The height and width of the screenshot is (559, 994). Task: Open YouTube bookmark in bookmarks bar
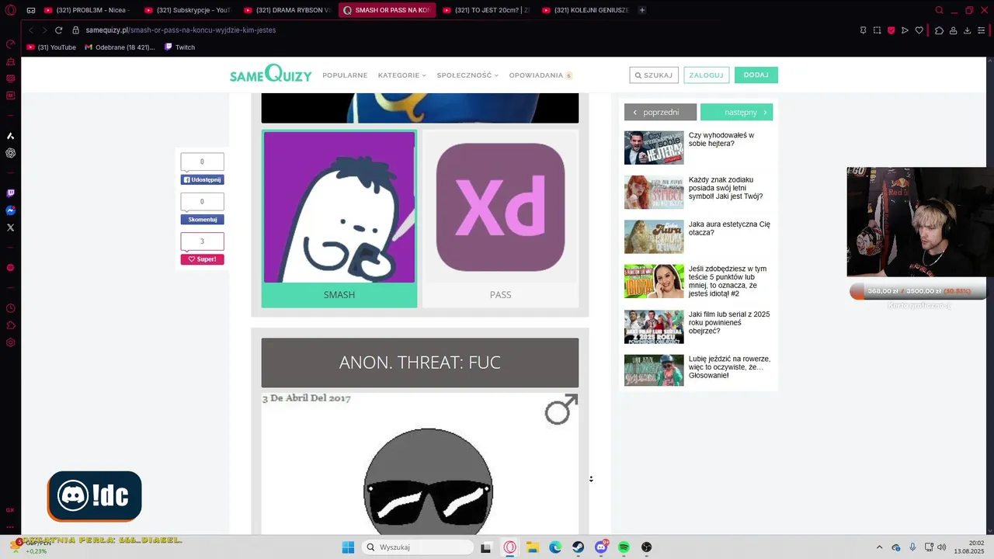tap(51, 47)
